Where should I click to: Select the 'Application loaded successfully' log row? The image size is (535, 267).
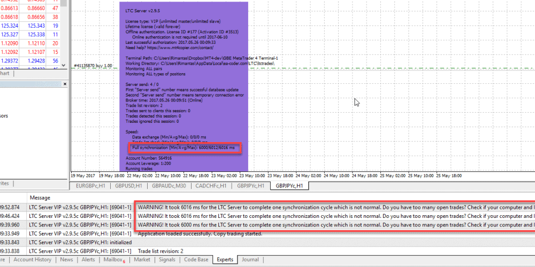click(x=267, y=234)
